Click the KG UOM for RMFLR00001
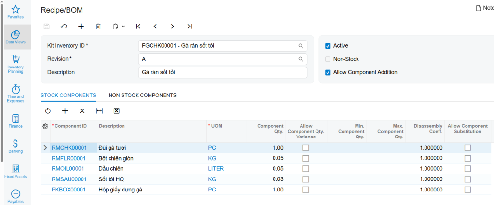The height and width of the screenshot is (205, 494). (x=212, y=158)
